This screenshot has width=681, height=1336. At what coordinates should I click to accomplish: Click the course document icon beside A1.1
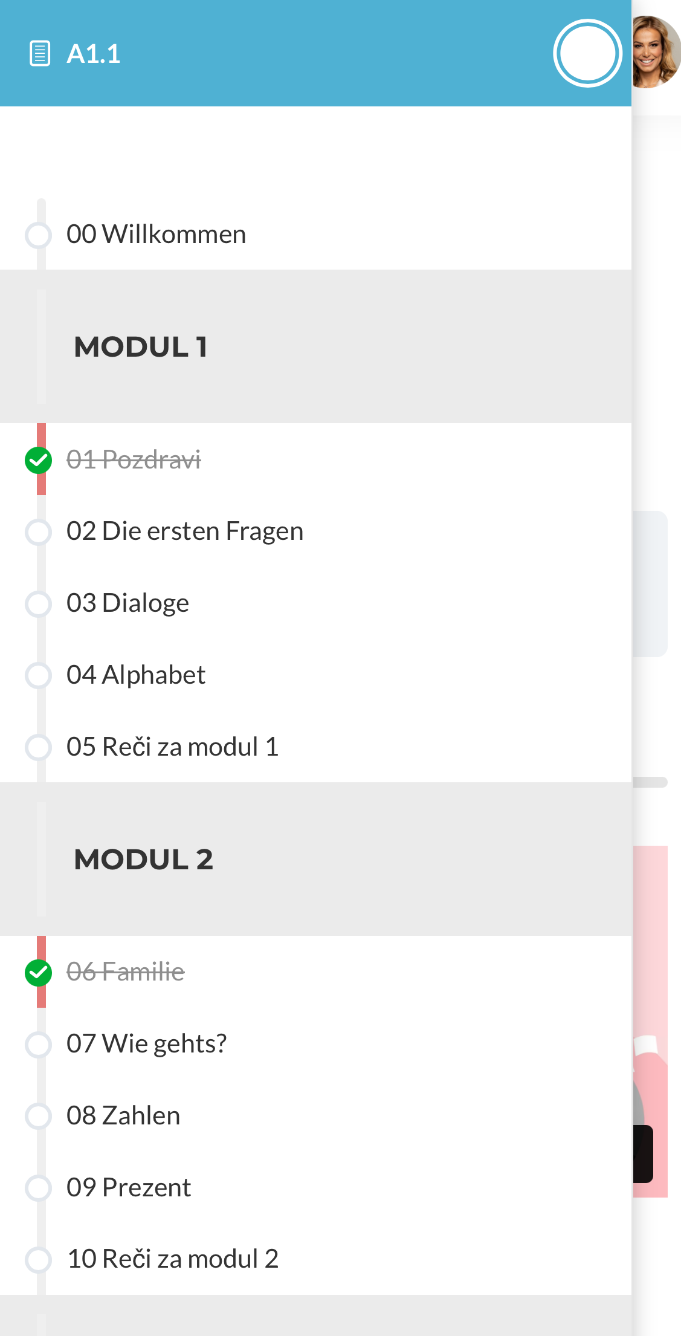point(40,53)
